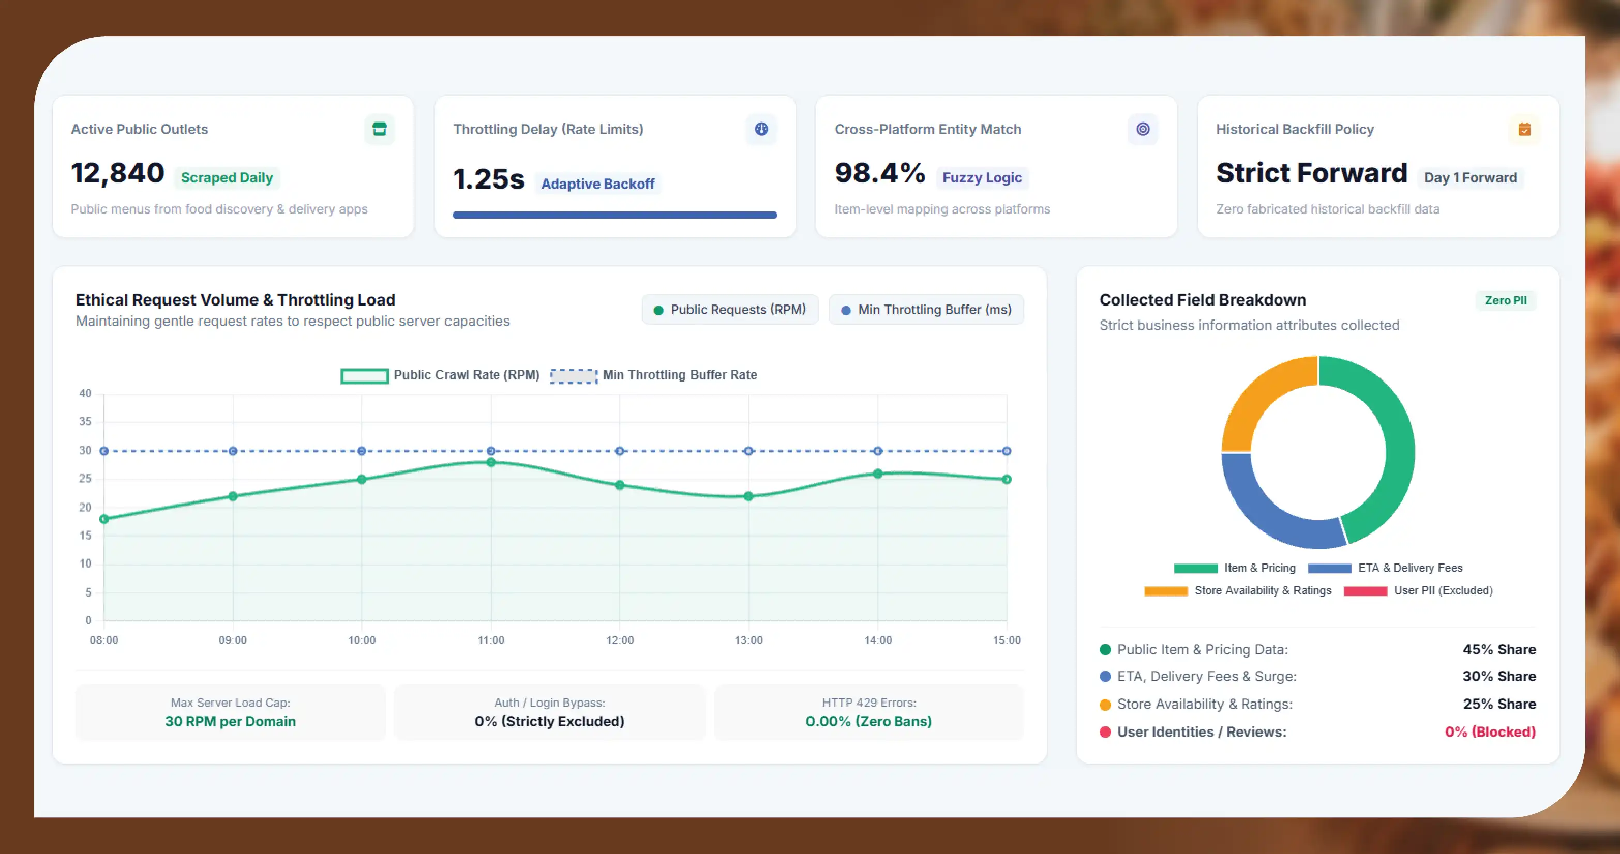The height and width of the screenshot is (854, 1620).
Task: Click the Strict Forward policy value
Action: (1312, 173)
